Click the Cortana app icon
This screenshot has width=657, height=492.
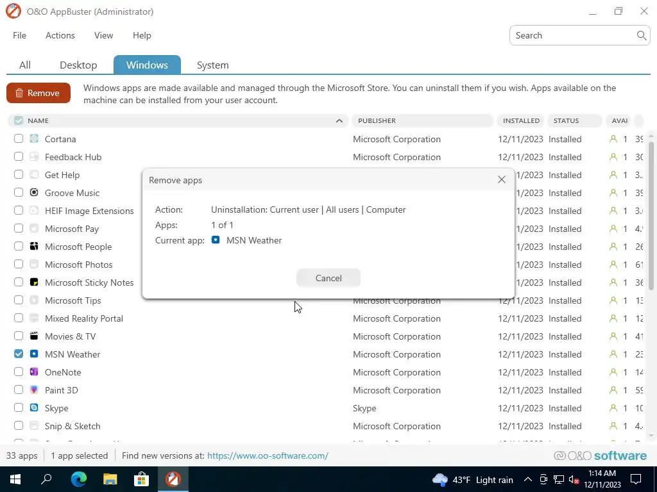coord(34,138)
